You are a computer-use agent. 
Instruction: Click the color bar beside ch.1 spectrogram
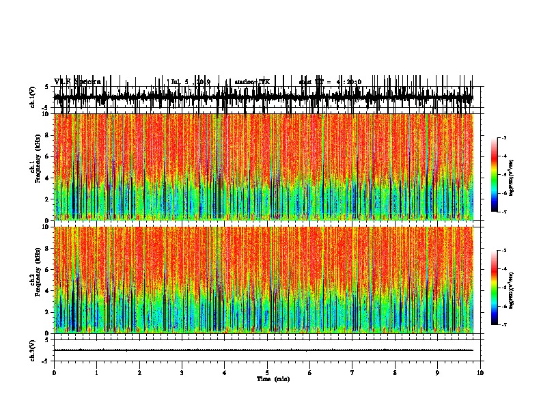point(494,175)
